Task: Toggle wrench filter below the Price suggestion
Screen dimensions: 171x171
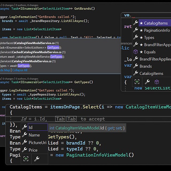Action: [37, 159]
